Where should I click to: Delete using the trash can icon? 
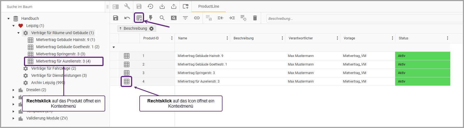click(255, 18)
